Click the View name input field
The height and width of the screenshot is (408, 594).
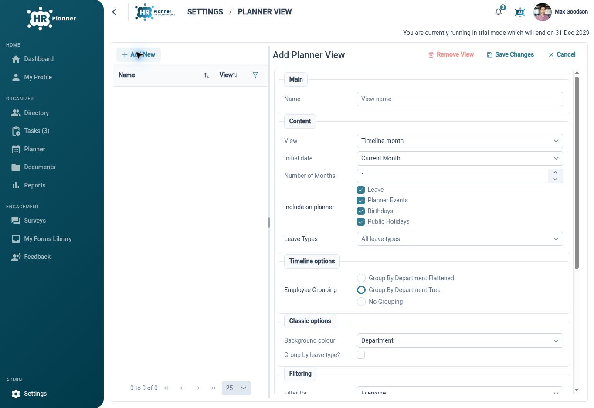pyautogui.click(x=460, y=99)
